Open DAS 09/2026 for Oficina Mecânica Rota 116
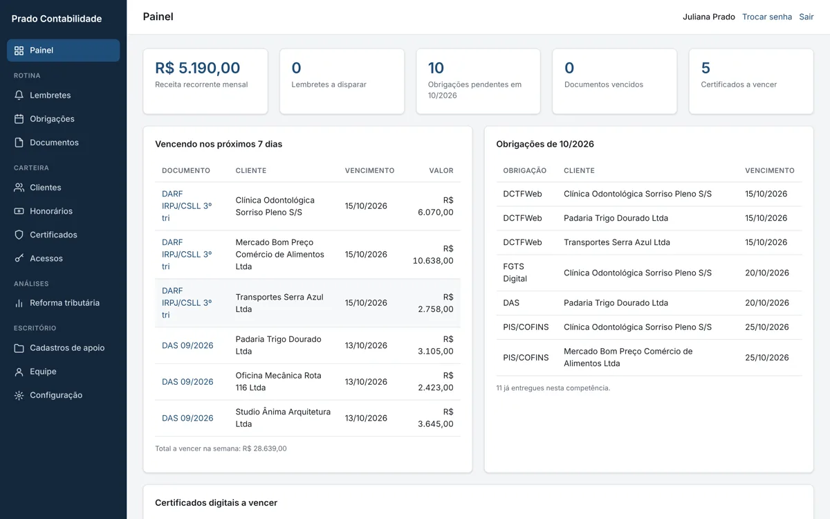 [187, 382]
